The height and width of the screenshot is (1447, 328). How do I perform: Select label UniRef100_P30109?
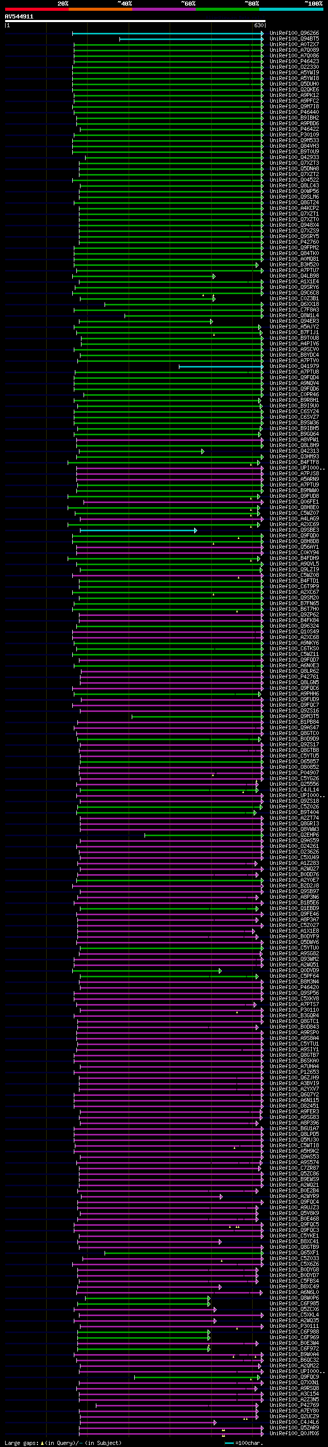[x=294, y=135]
